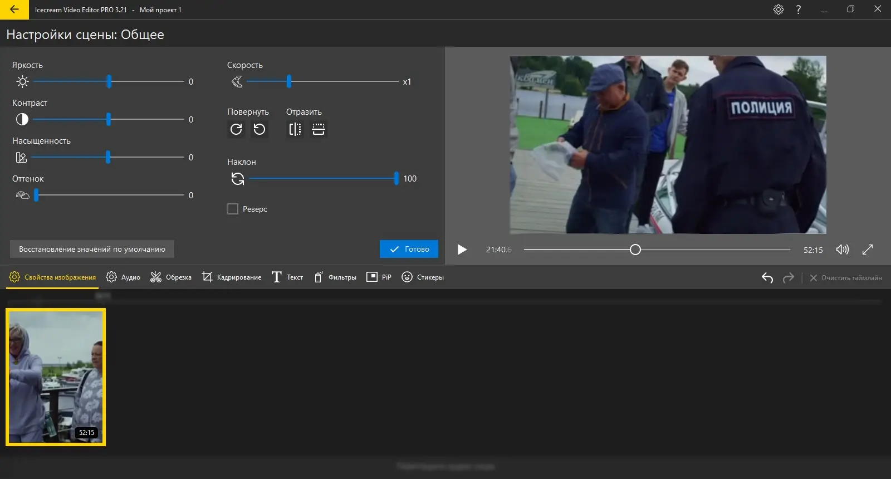Enable the Реверс checkbox
Screen dimensions: 891x479
233,209
